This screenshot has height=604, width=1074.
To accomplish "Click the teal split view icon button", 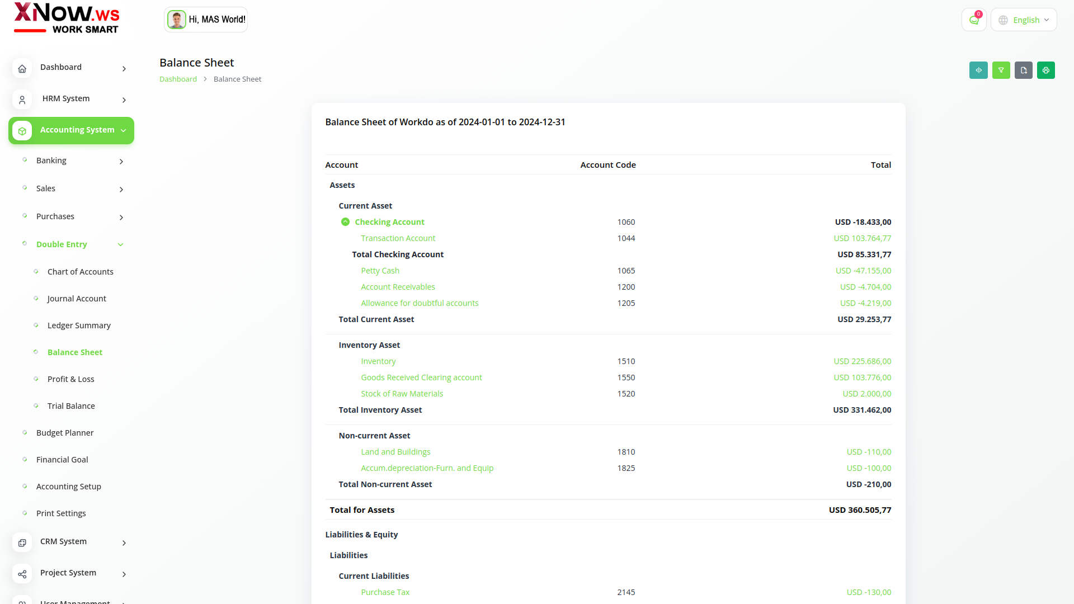I will (x=978, y=70).
